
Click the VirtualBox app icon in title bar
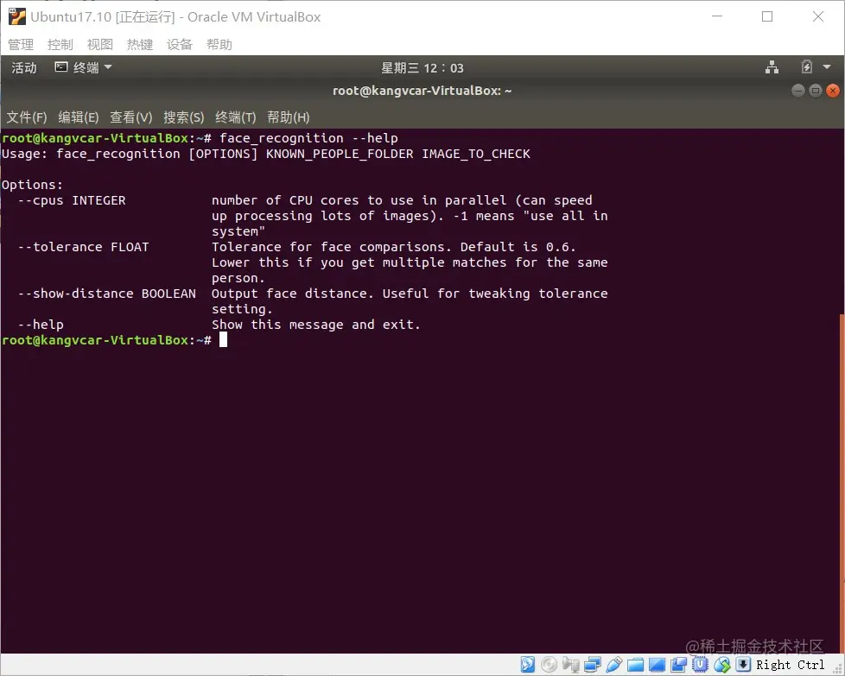pyautogui.click(x=16, y=16)
